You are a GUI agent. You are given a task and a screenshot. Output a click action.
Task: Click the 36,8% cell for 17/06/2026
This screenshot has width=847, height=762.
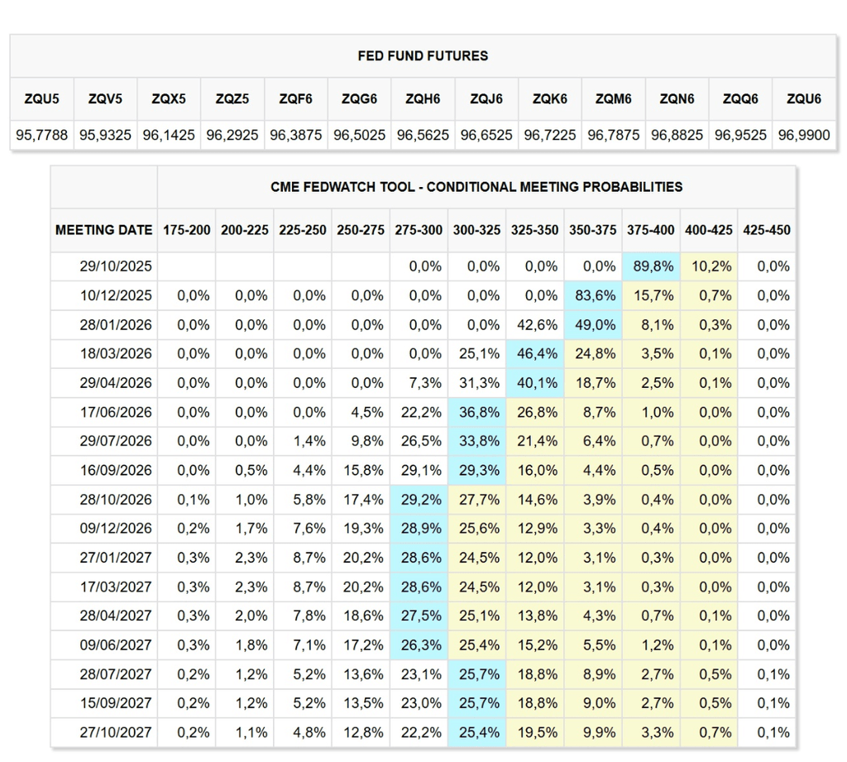point(477,412)
